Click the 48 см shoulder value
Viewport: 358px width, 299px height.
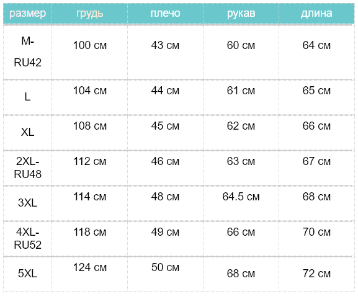coord(165,197)
